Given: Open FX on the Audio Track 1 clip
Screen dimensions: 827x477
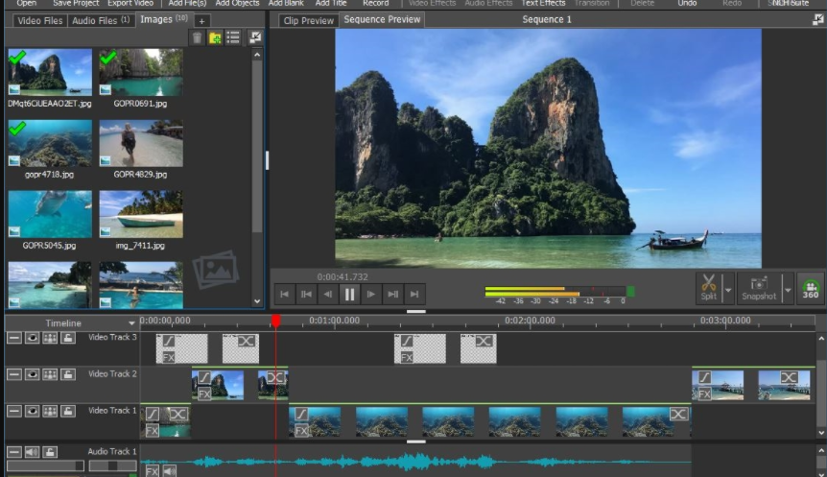Looking at the screenshot, I should point(152,471).
